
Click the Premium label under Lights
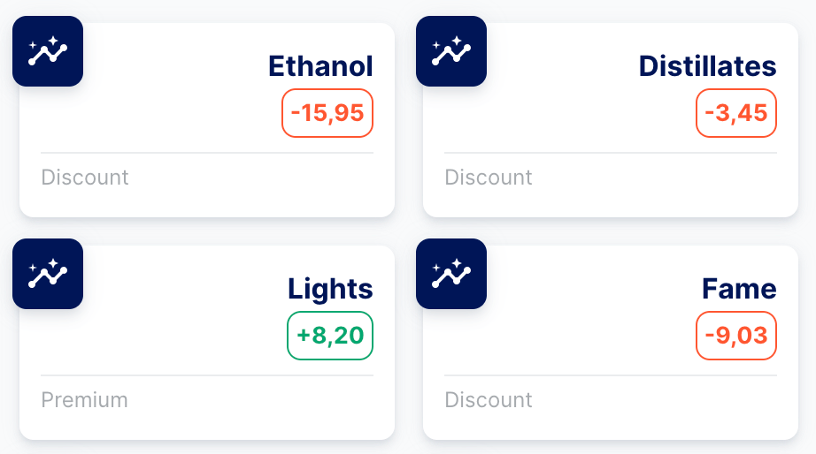click(x=85, y=400)
